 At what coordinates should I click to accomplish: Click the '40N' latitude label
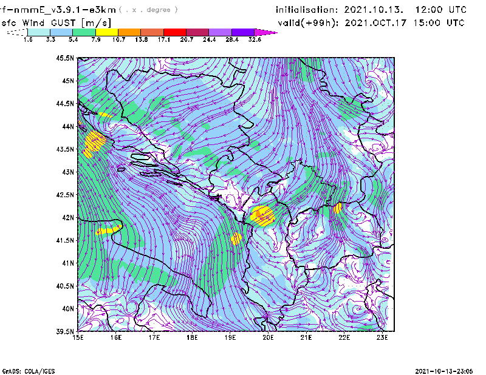(x=68, y=309)
